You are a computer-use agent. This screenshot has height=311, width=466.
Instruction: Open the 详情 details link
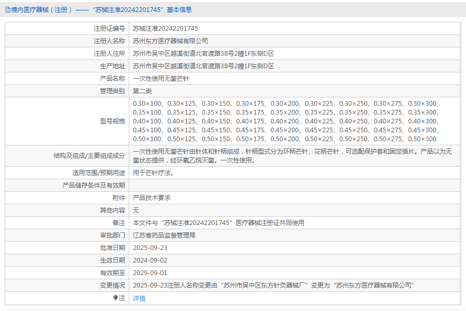coord(139,298)
